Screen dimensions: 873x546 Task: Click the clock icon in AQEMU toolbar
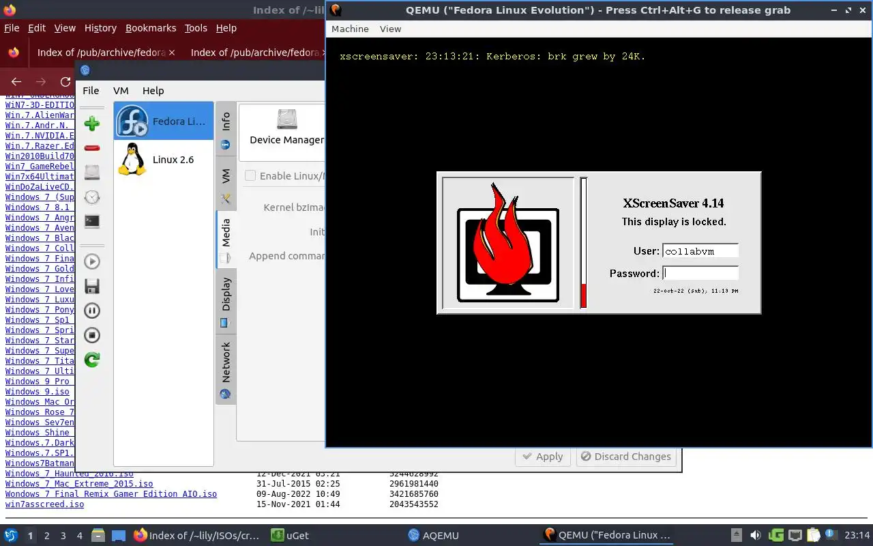tap(92, 197)
